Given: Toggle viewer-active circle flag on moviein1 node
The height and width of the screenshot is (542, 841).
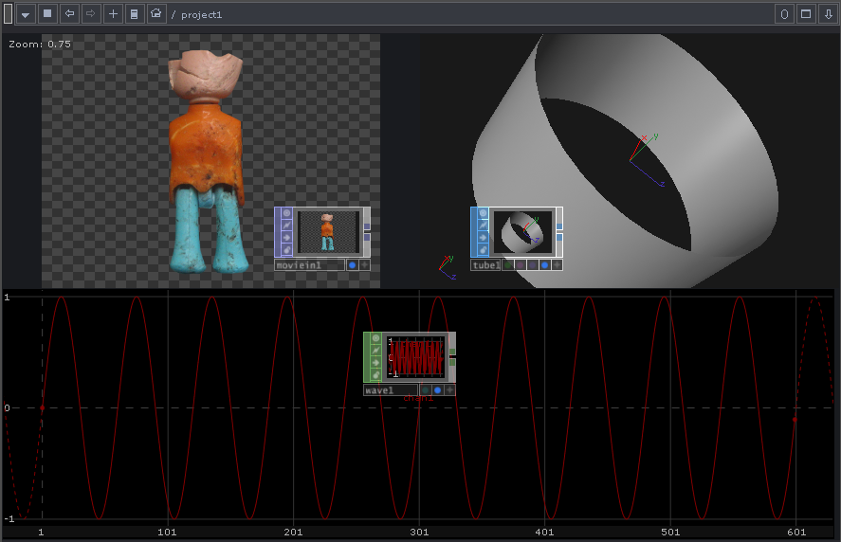Looking at the screenshot, I should pyautogui.click(x=287, y=213).
